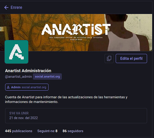The image size is (154, 138).
Task: Click the Cuenta de Anartist bio description
Action: pyautogui.click(x=66, y=99)
